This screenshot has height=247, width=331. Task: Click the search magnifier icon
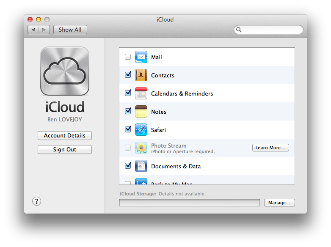click(239, 30)
